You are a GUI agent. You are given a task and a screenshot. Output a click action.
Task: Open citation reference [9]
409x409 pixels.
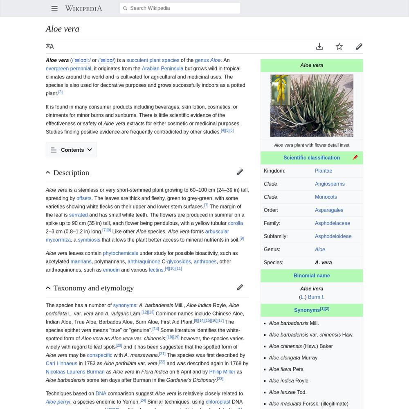coord(242,238)
